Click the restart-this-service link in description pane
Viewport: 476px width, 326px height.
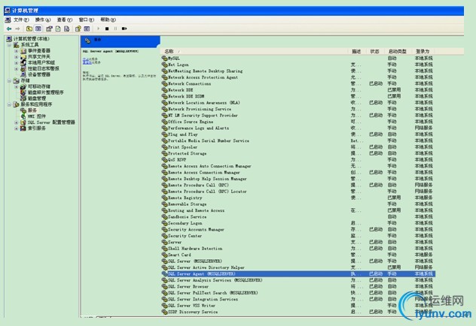pyautogui.click(x=87, y=62)
